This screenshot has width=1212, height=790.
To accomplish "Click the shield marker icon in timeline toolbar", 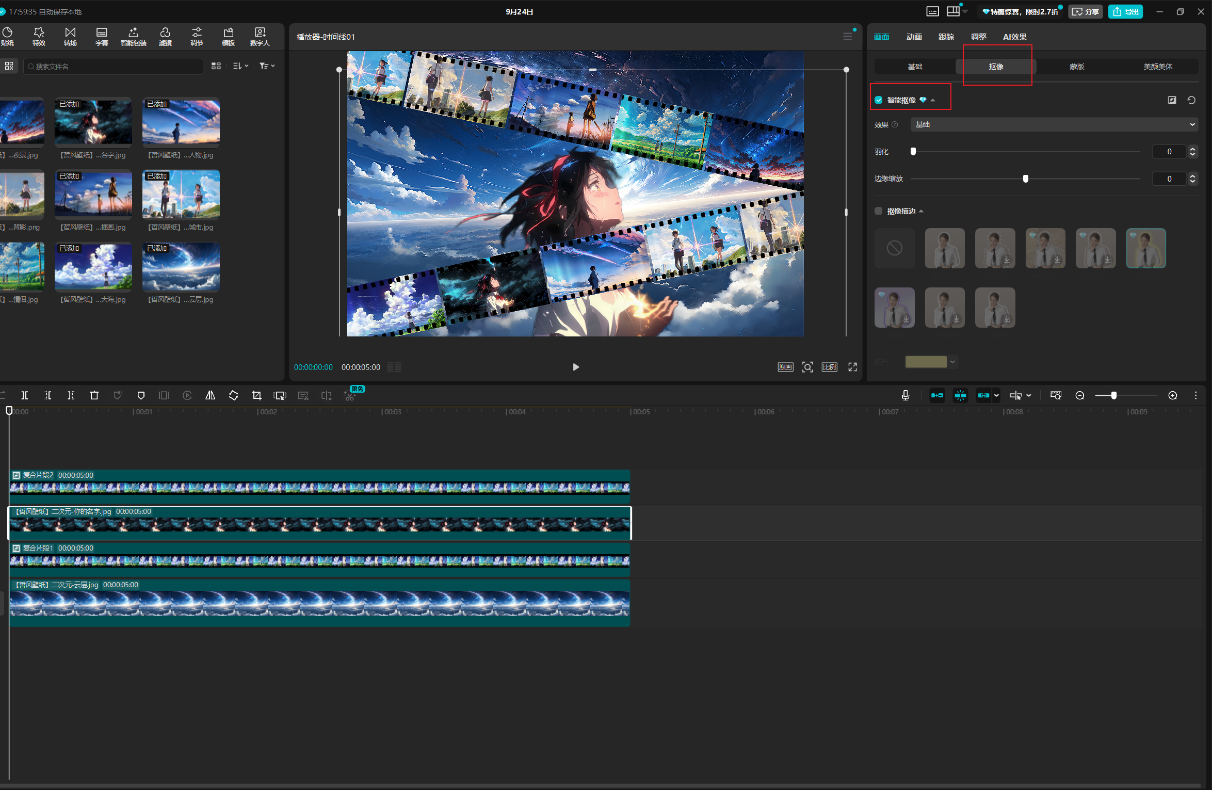I will (x=141, y=395).
